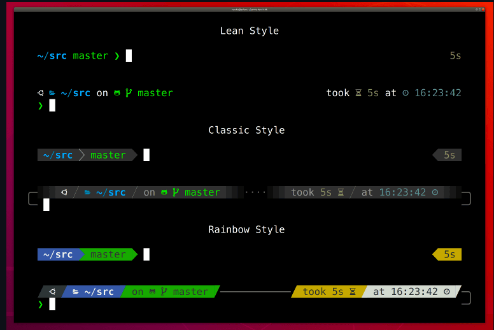The height and width of the screenshot is (330, 494).
Task: Click the hourglass icon in the Lean prompt
Action: point(358,93)
